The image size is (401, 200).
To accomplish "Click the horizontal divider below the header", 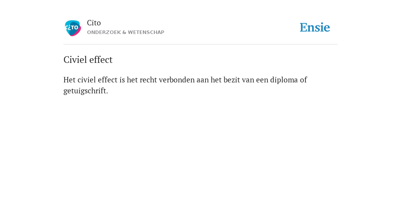I will (200, 45).
